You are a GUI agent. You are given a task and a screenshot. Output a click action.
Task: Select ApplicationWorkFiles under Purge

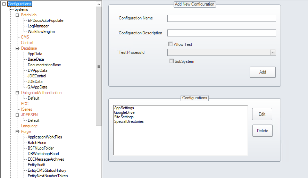(45, 137)
